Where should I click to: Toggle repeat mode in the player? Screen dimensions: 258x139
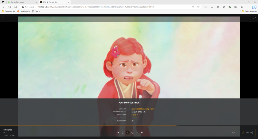coord(233,133)
